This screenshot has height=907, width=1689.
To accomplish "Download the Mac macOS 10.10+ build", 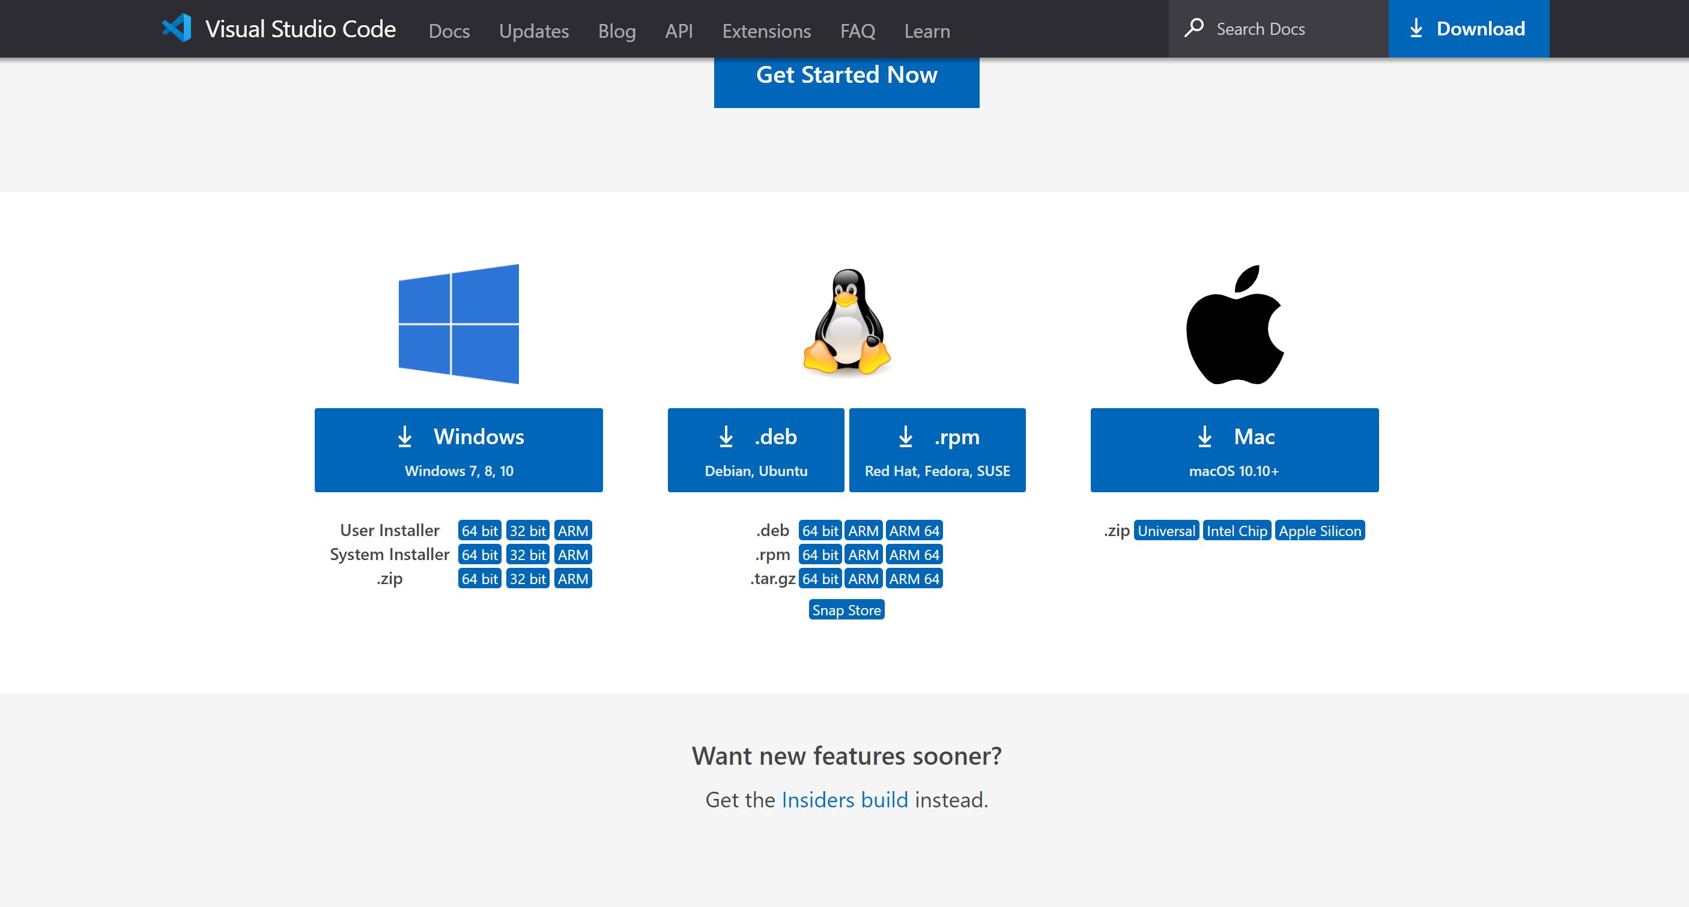I will (1235, 450).
